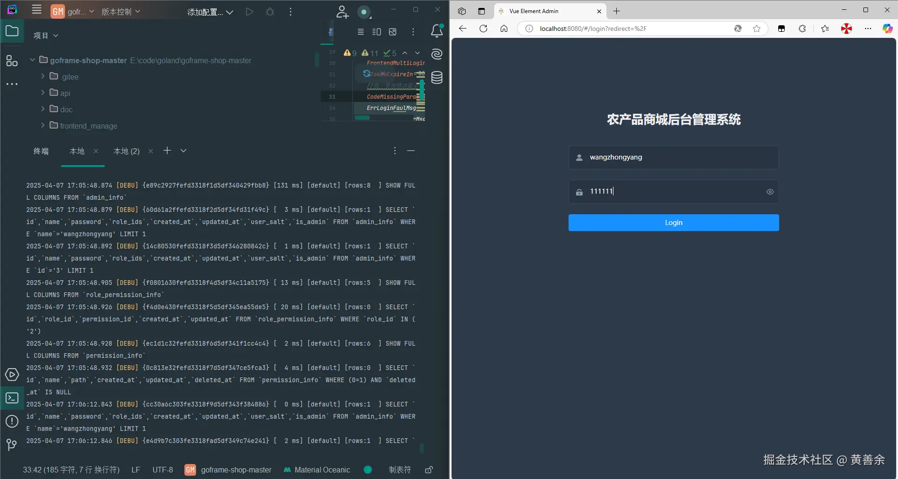Go back in the browser

(463, 29)
